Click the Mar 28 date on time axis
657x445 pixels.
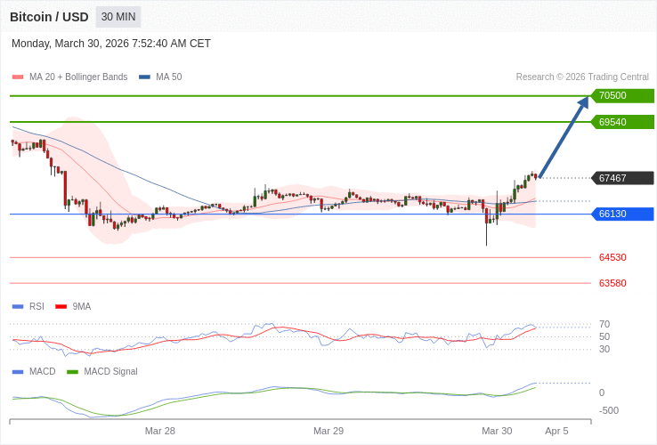(x=160, y=431)
